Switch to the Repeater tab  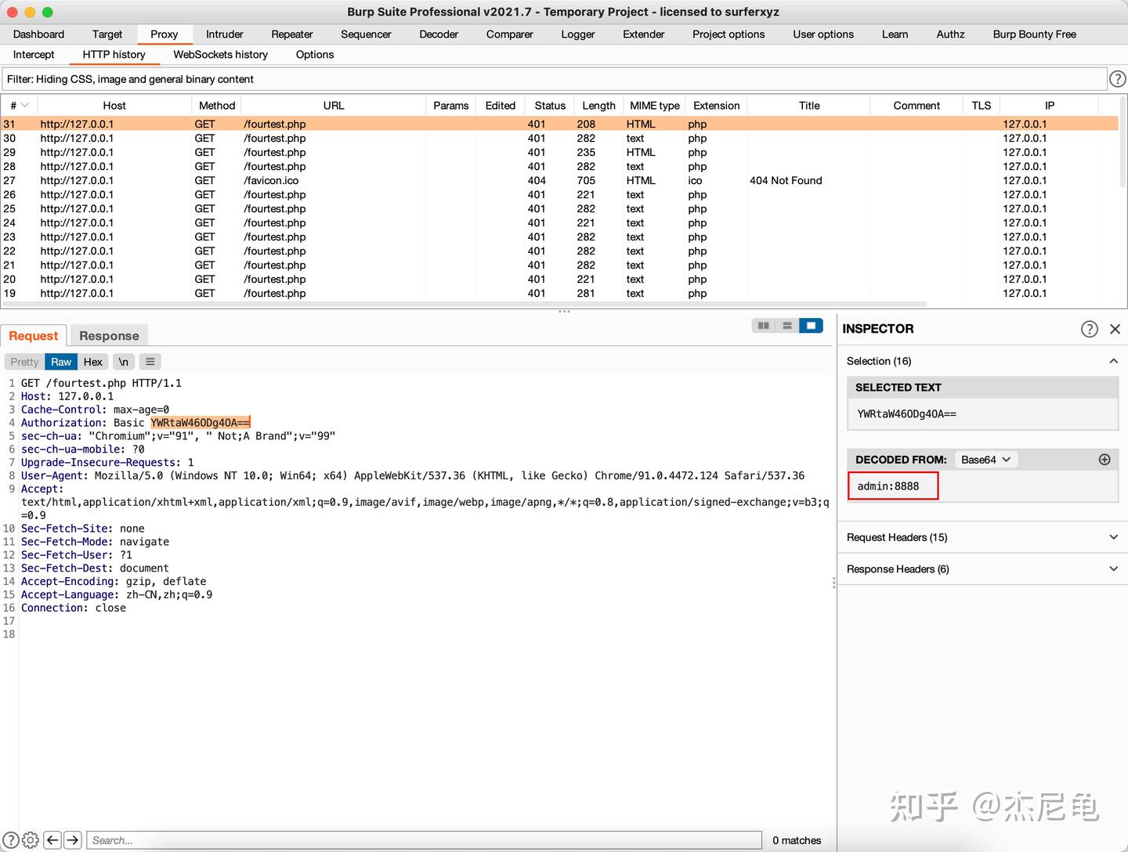[292, 34]
